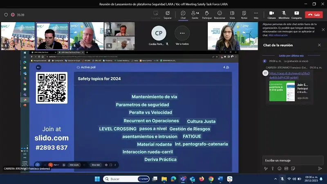Click the taskbar volume icon
The height and width of the screenshot is (184, 327).
294,179
